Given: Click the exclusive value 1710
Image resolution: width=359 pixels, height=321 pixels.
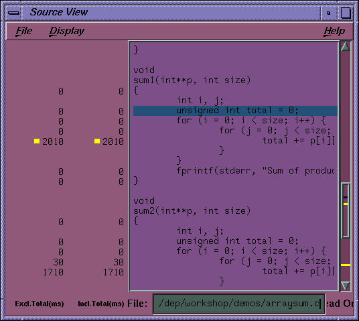Looking at the screenshot, I should 53,272.
